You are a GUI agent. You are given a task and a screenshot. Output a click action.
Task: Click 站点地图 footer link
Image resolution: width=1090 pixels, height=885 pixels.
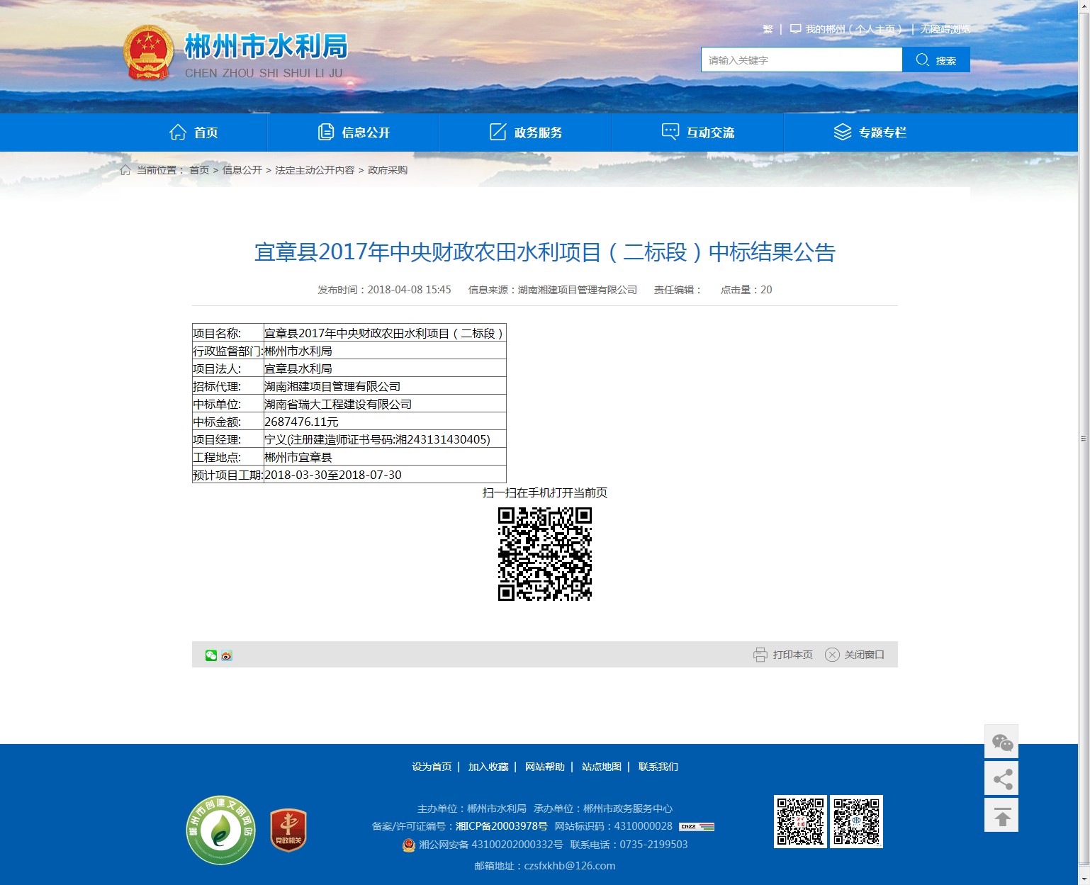click(x=602, y=767)
